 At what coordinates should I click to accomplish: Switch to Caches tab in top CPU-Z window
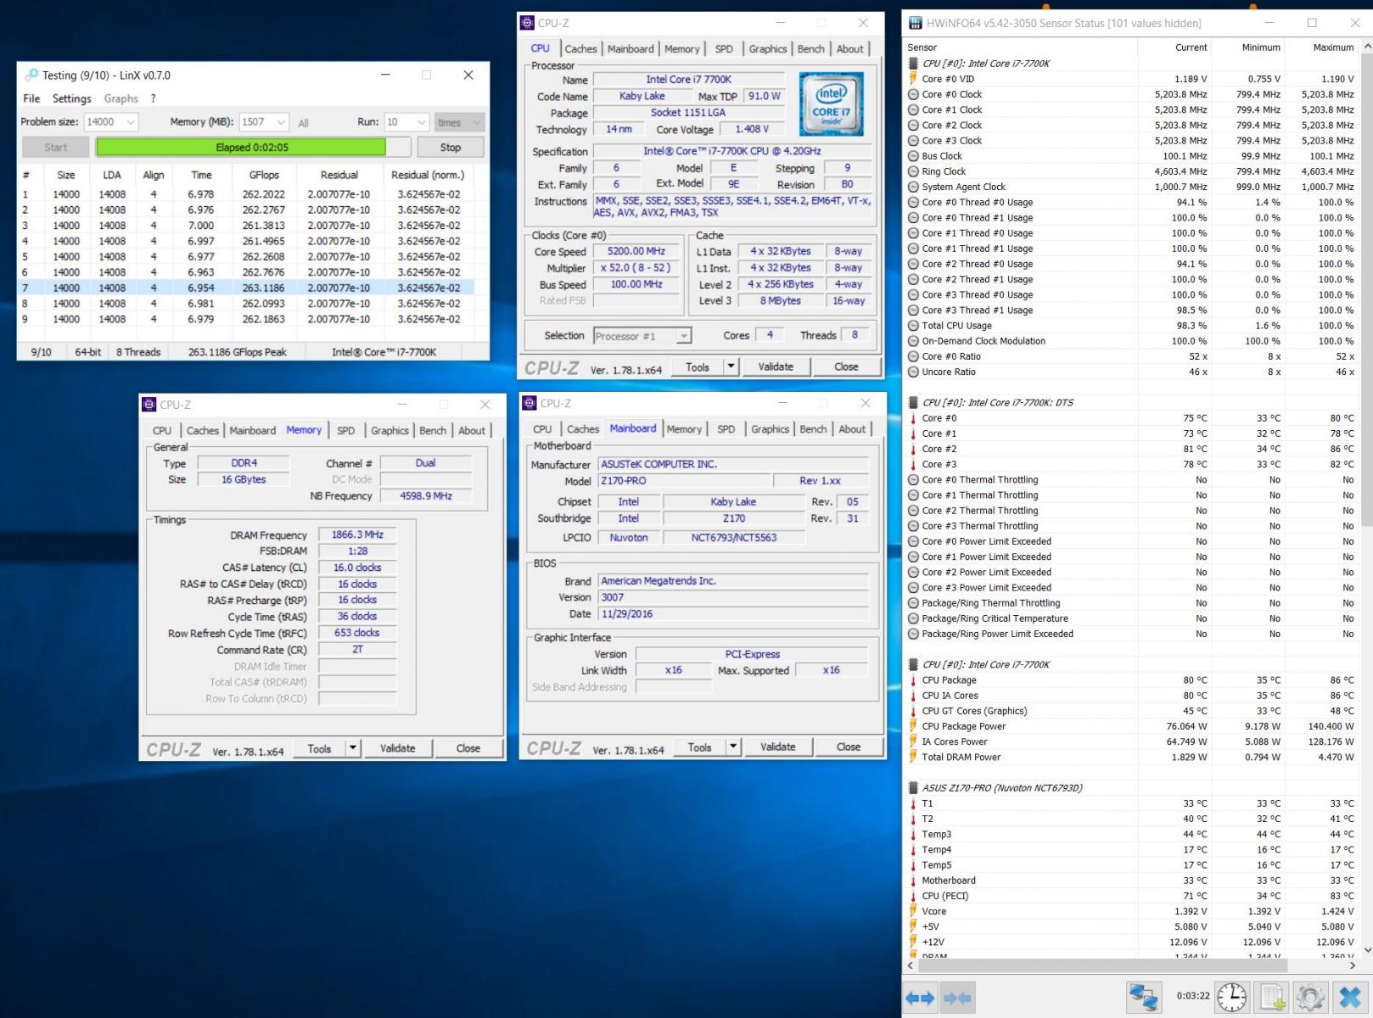(580, 49)
